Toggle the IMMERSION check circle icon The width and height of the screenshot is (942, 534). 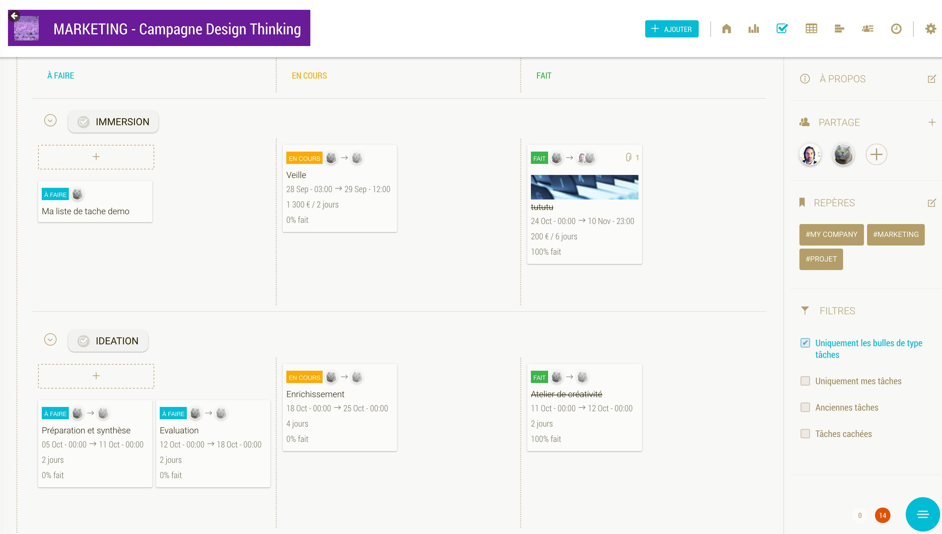[83, 122]
